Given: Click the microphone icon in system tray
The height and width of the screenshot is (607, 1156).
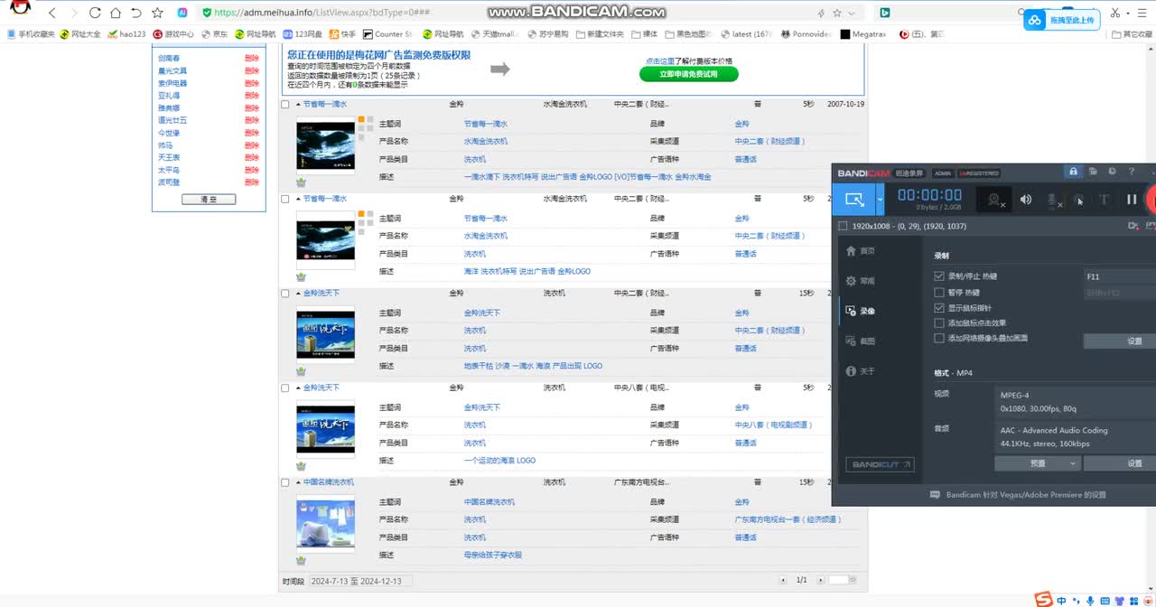Looking at the screenshot, I should tap(1091, 601).
